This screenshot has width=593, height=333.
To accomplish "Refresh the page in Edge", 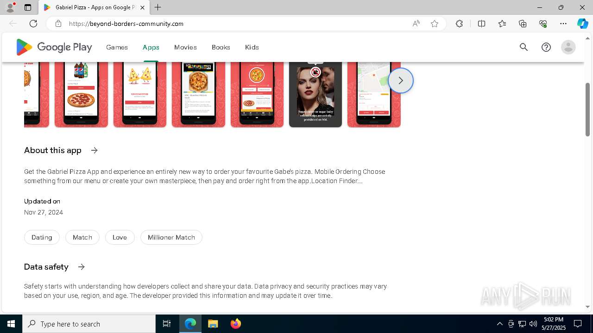I will [x=33, y=24].
